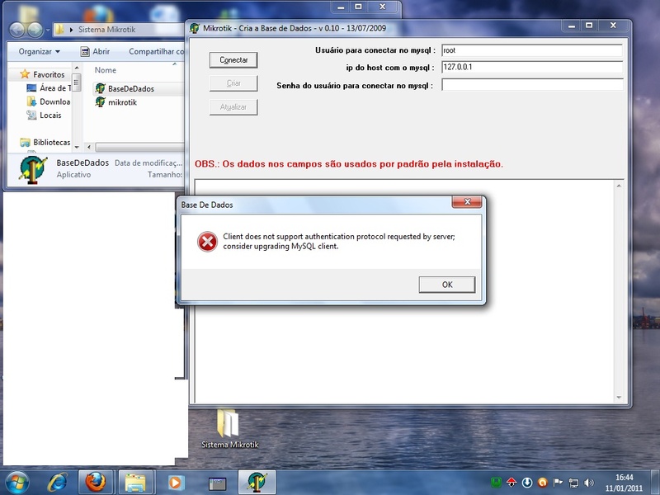Open Windows Explorer from the taskbar
This screenshot has width=660, height=495.
[135, 482]
